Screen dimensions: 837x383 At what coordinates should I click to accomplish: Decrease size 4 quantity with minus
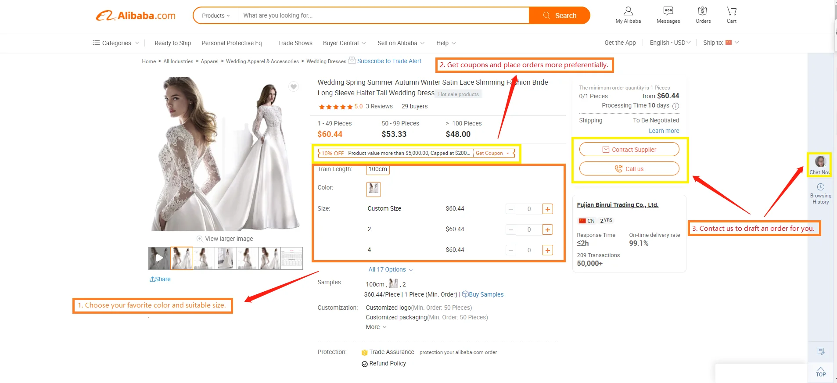point(511,250)
